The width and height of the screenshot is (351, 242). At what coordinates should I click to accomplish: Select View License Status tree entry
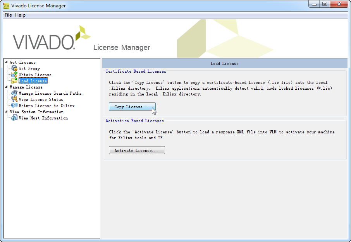point(41,99)
